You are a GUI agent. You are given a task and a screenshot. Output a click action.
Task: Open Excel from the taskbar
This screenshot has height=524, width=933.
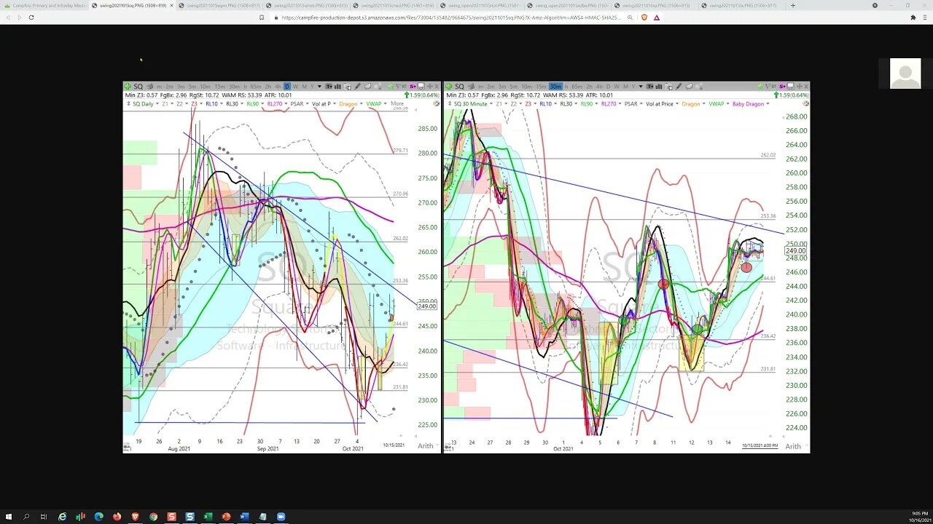coord(208,517)
